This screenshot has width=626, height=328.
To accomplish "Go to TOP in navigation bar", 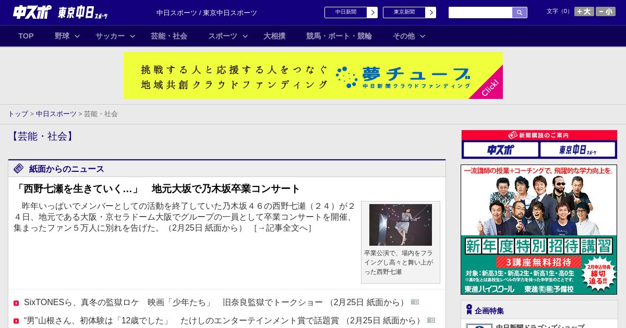I will (26, 36).
